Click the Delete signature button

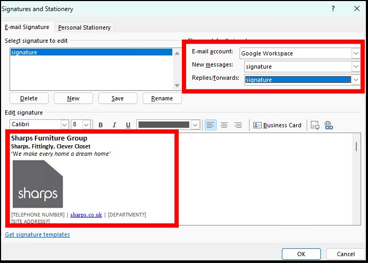[29, 98]
